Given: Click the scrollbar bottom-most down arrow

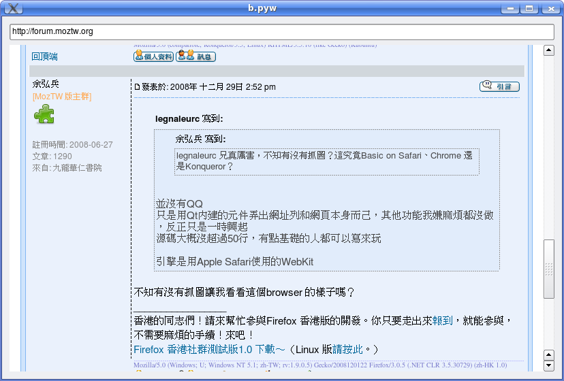Looking at the screenshot, I should click(x=548, y=366).
